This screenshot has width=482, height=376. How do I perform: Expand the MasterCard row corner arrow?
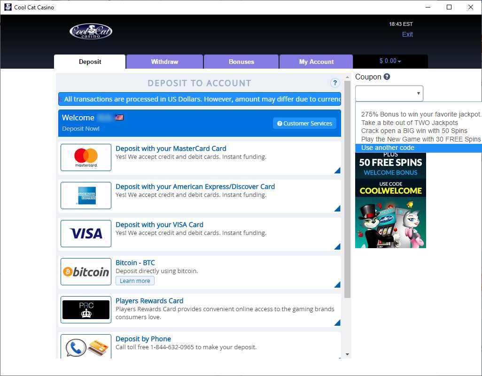click(337, 170)
